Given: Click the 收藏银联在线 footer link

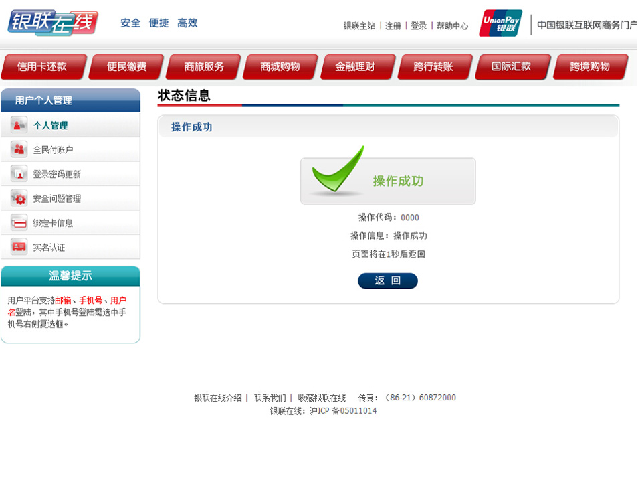Looking at the screenshot, I should (322, 398).
